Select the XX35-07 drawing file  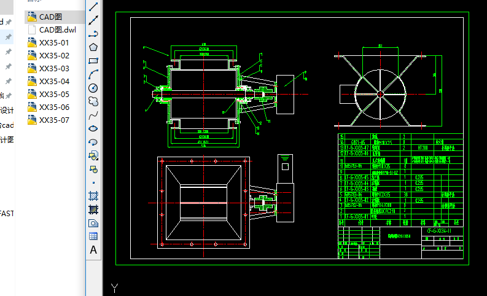54,120
